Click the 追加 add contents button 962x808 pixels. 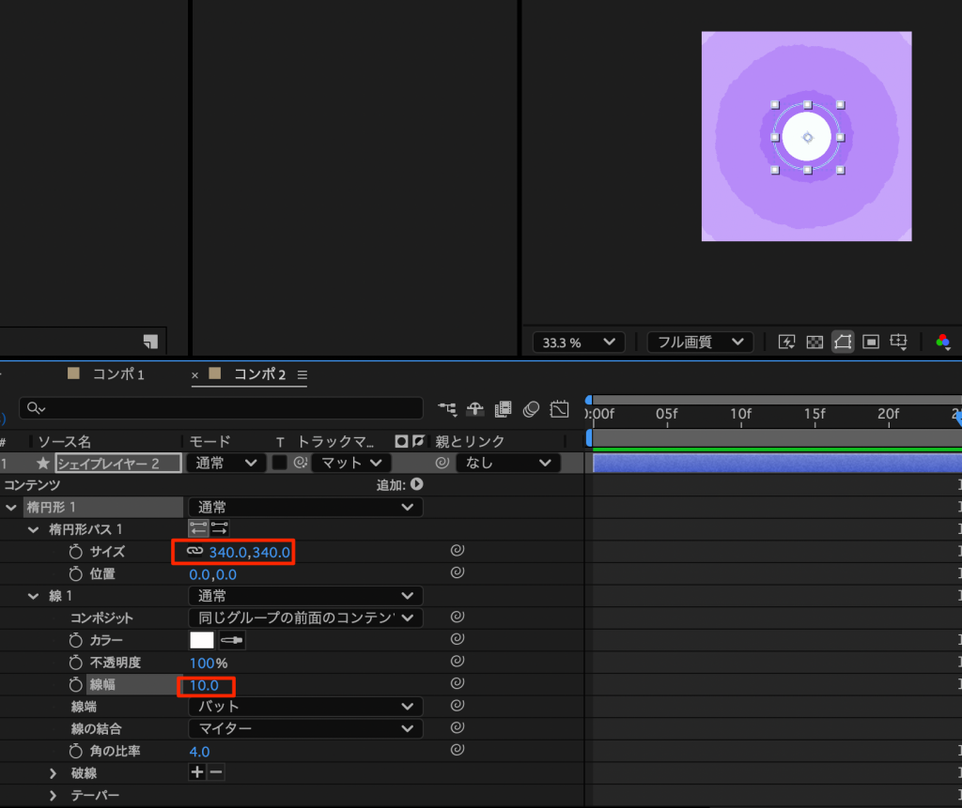tap(416, 485)
